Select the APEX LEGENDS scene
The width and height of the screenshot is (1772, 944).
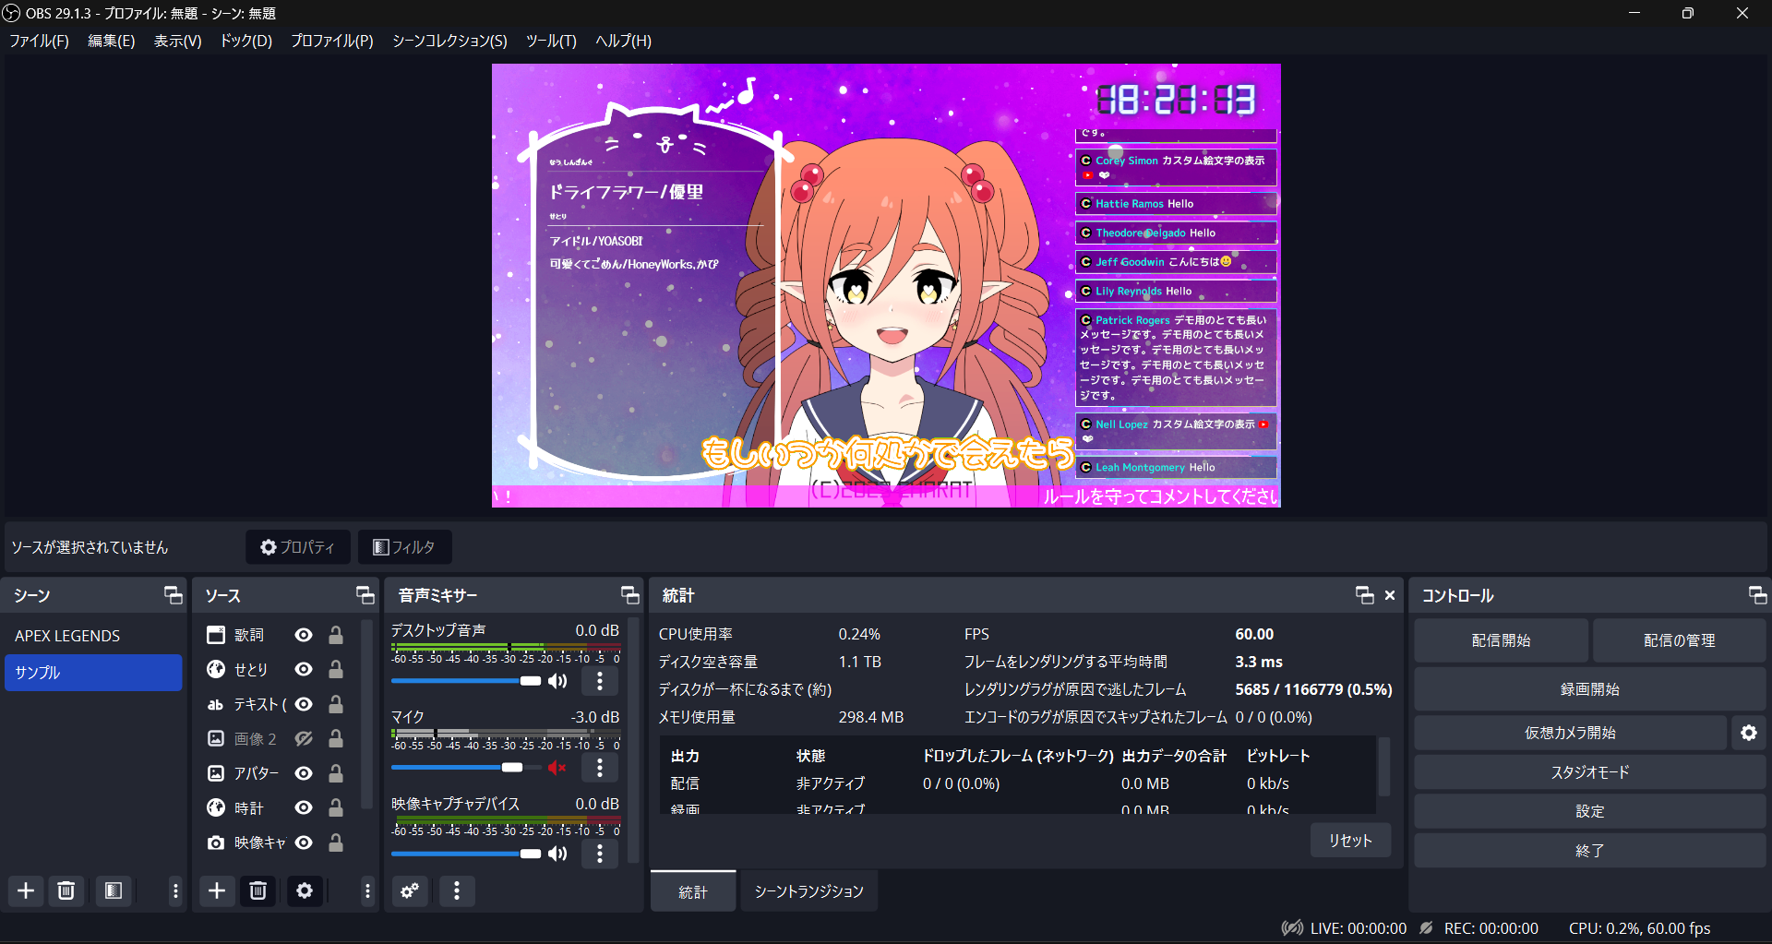tap(66, 635)
